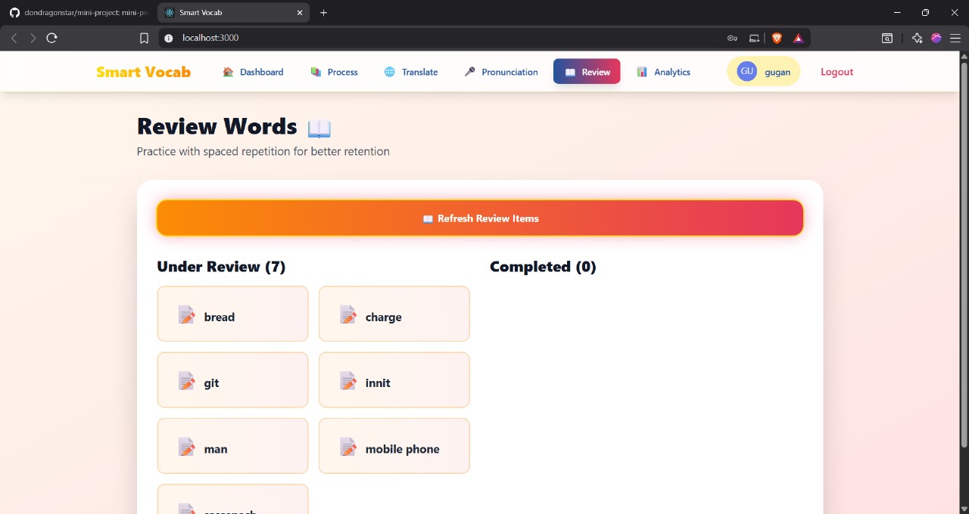Click the Smart Vocab logo
The width and height of the screenshot is (969, 514).
click(143, 72)
